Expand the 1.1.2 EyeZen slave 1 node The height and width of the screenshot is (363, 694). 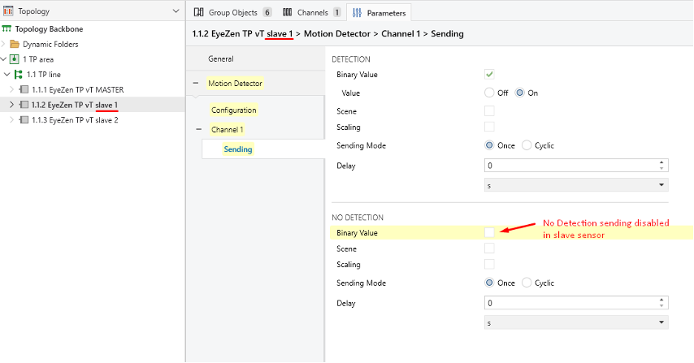(11, 105)
